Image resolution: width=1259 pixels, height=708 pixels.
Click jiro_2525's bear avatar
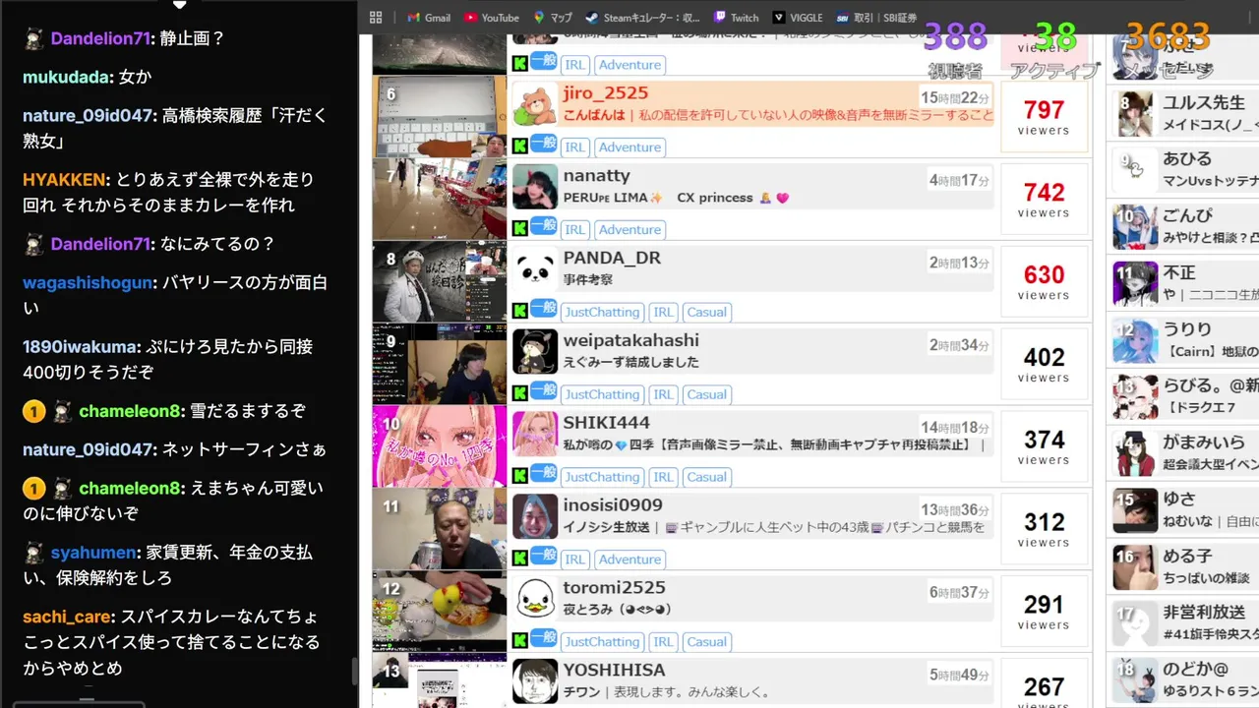(535, 104)
